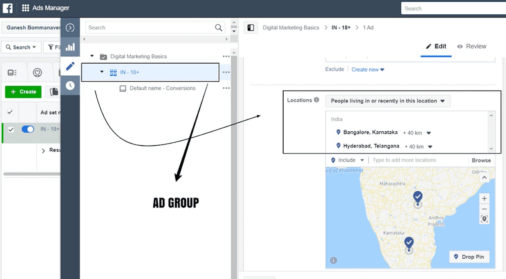
Task: Click the top Search field
Action: (x=453, y=8)
